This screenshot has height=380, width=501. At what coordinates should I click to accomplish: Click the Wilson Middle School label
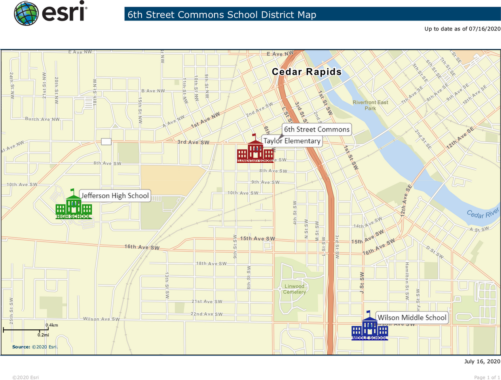412,317
